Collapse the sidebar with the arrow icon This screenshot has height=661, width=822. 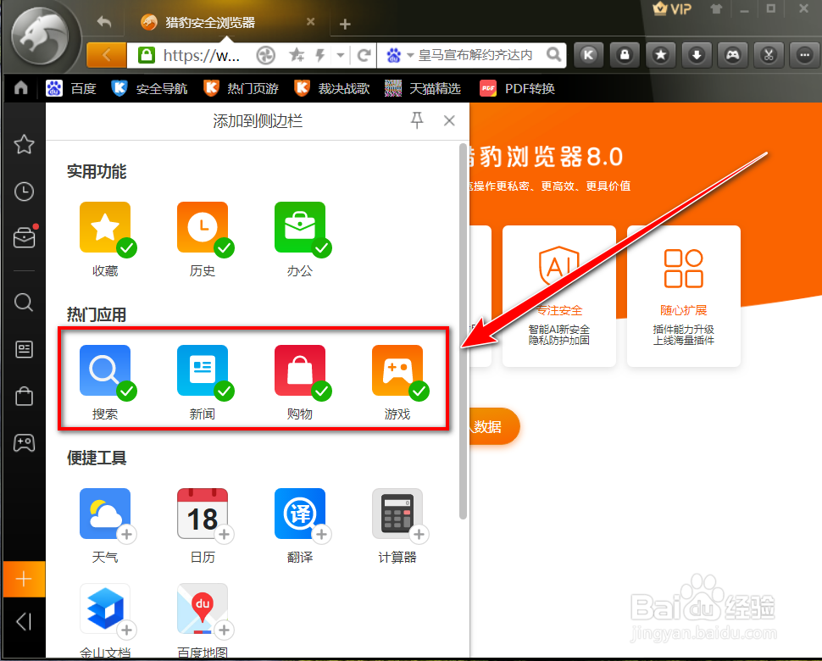(24, 622)
